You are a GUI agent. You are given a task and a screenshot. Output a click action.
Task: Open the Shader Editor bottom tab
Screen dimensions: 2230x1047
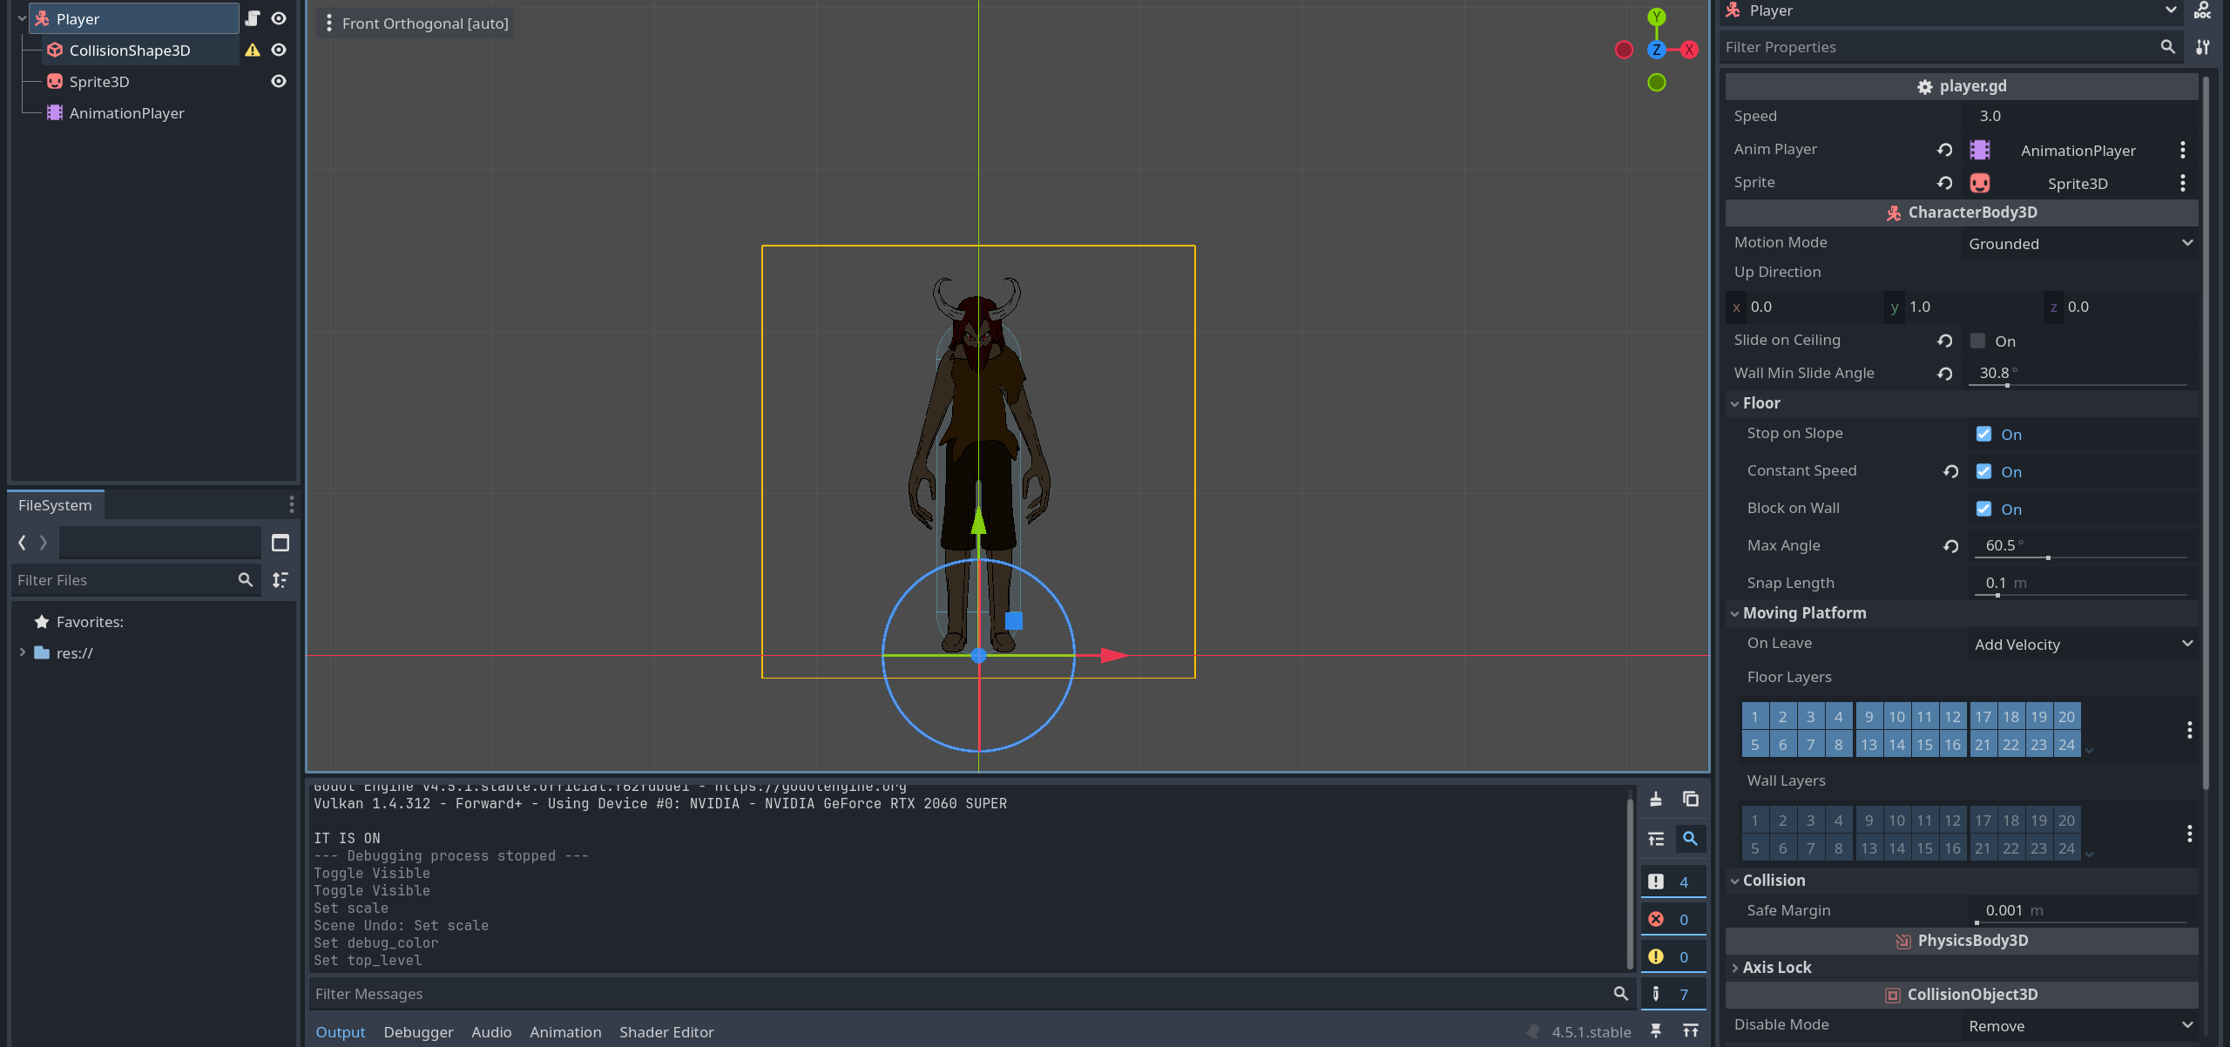click(x=666, y=1032)
